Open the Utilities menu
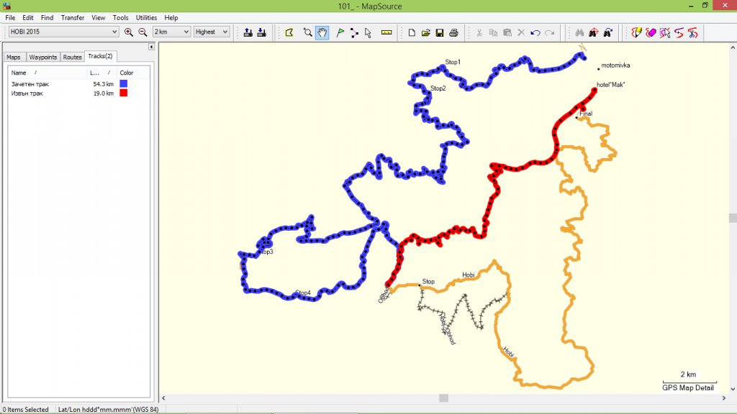Viewport: 737px width, 414px height. pyautogui.click(x=146, y=17)
